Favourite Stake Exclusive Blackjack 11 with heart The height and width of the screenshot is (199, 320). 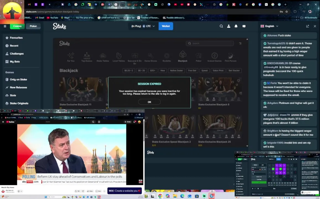[100, 81]
